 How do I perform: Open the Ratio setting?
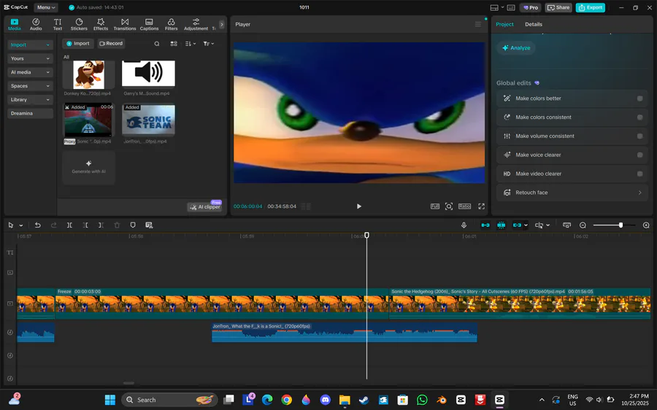[464, 206]
